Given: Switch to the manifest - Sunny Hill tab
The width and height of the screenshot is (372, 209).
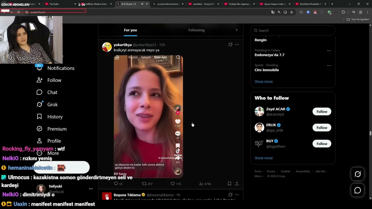Looking at the screenshot, I should [x=203, y=4].
